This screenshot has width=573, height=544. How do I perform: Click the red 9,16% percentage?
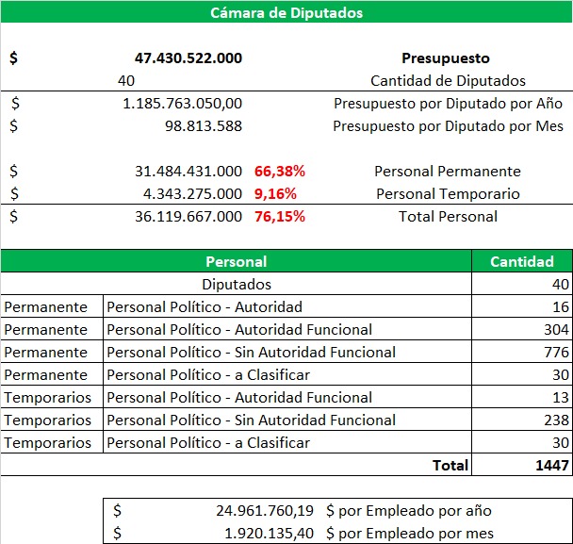point(275,194)
